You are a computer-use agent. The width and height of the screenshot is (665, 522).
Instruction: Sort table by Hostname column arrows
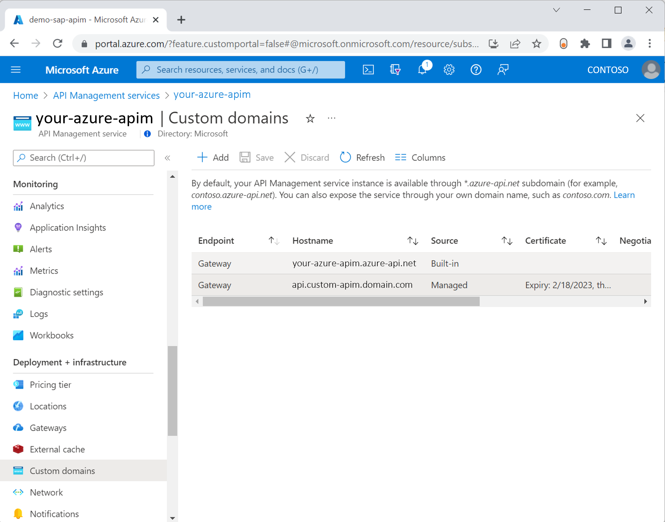point(413,241)
